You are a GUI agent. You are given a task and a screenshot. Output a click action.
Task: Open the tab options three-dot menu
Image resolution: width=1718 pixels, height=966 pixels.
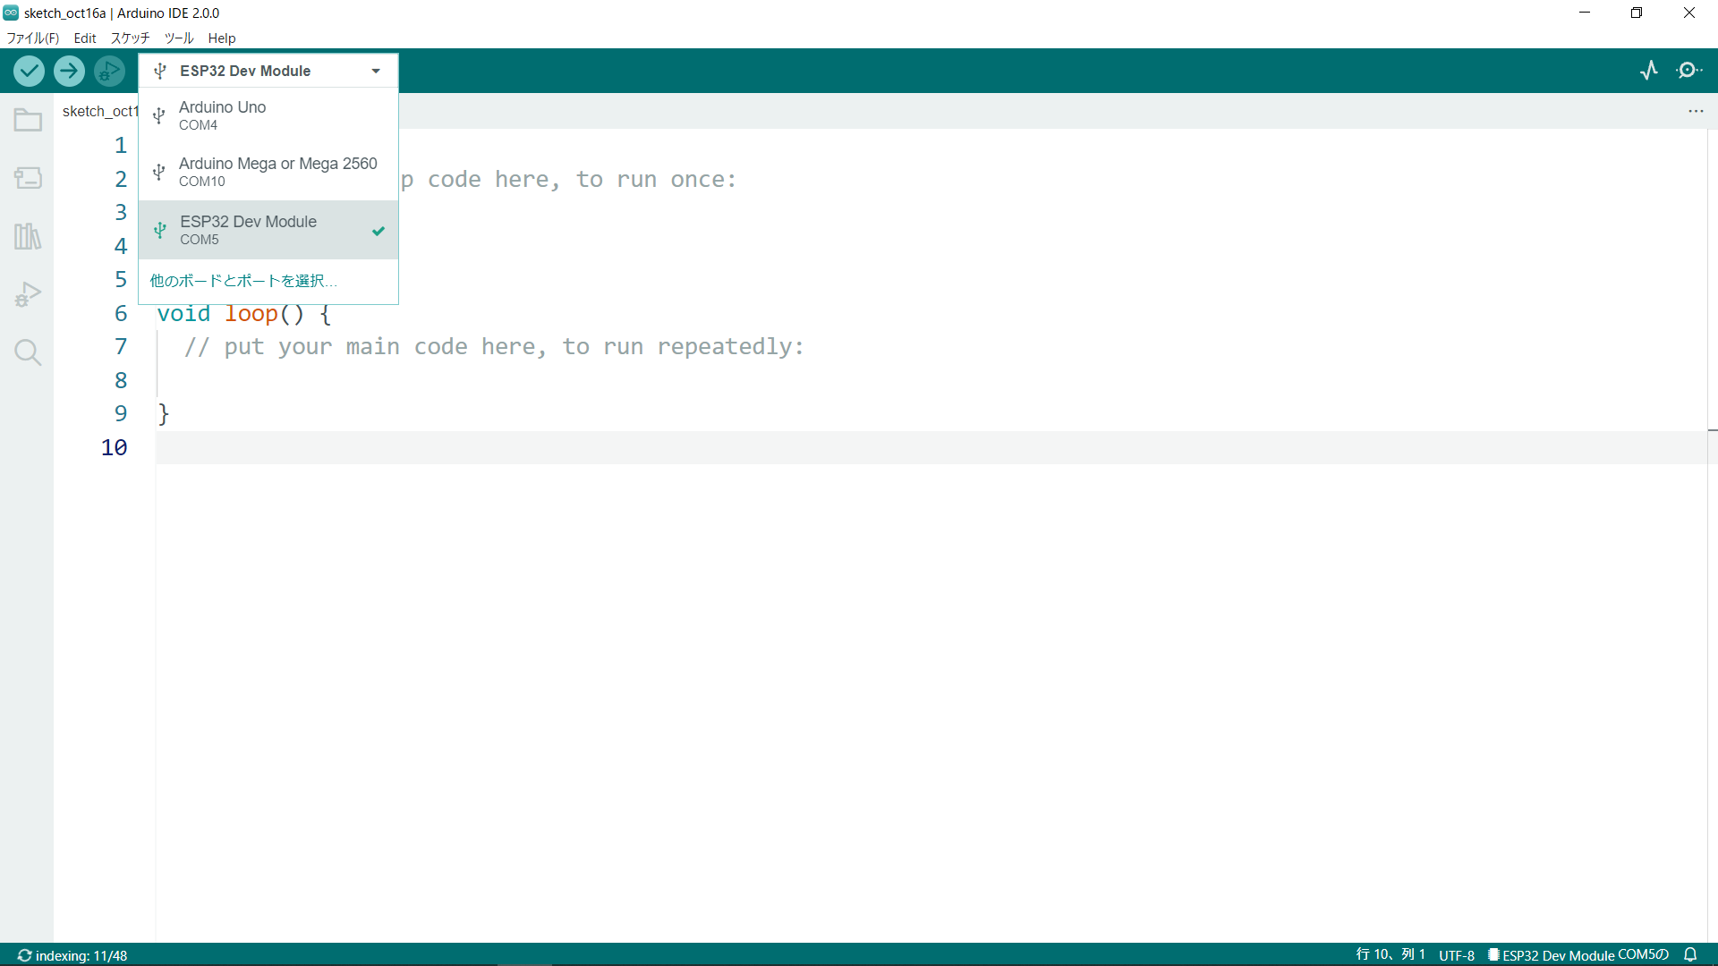[x=1696, y=111]
